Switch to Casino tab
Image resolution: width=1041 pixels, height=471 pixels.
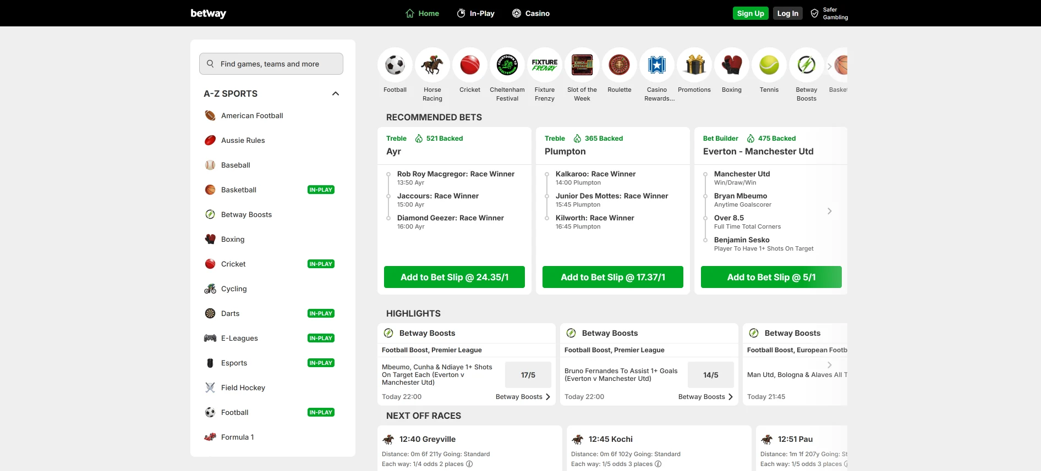coord(531,13)
